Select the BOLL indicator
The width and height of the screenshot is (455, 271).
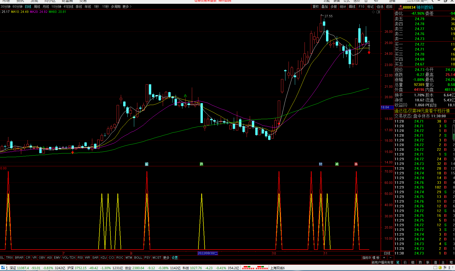138,258
